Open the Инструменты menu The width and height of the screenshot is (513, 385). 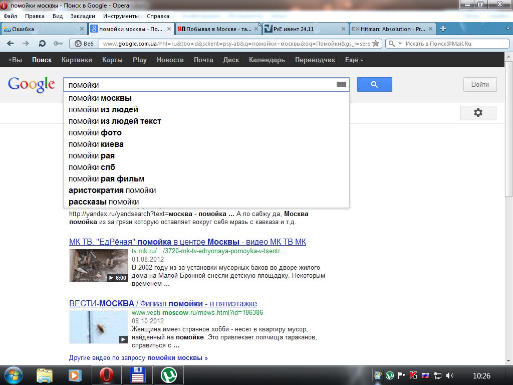click(x=121, y=16)
